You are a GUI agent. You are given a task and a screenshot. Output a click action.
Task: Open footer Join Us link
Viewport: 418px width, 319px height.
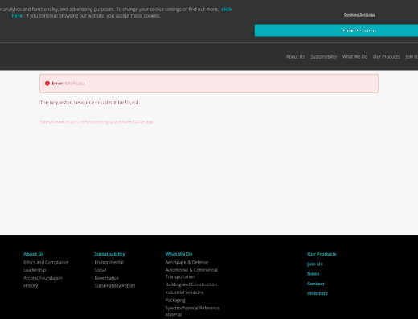pos(314,264)
